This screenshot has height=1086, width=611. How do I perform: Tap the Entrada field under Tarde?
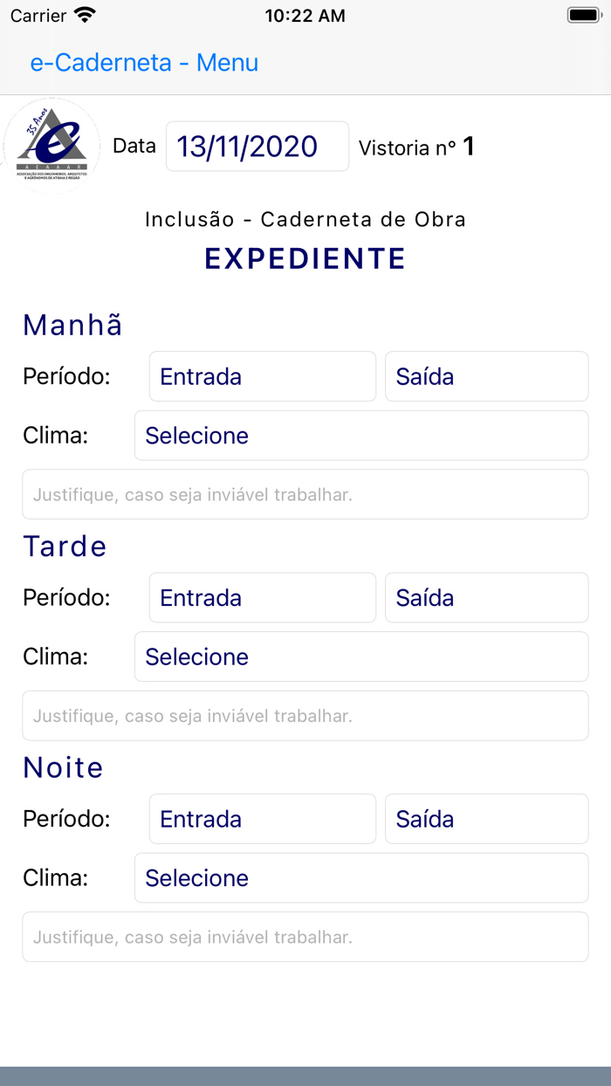coord(262,597)
